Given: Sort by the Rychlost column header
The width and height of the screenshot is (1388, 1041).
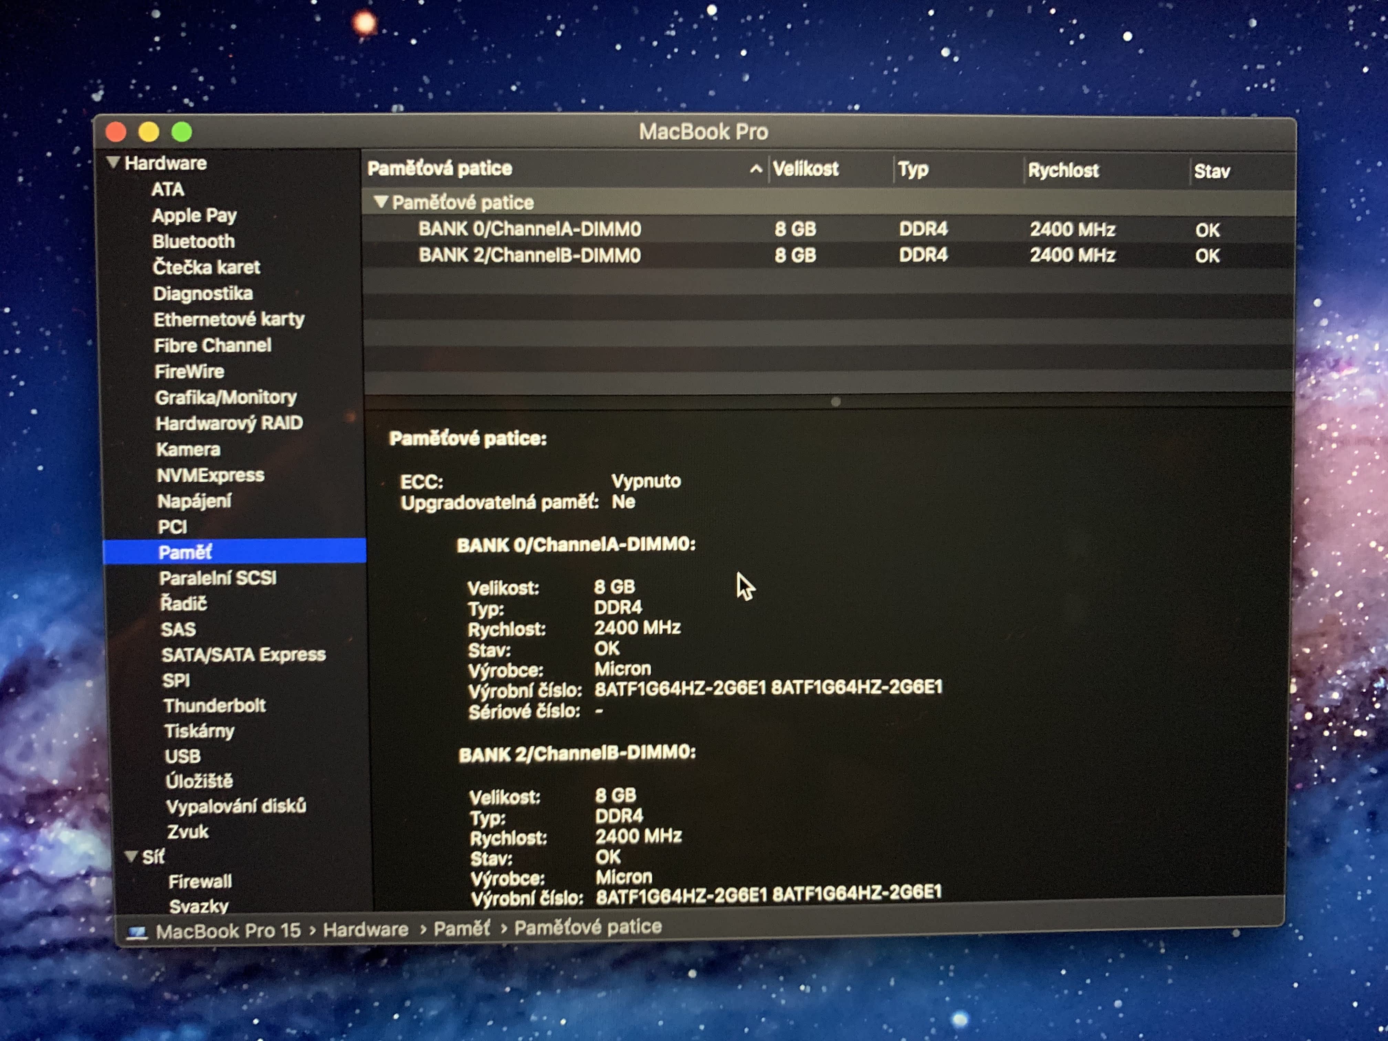Looking at the screenshot, I should (x=1063, y=170).
